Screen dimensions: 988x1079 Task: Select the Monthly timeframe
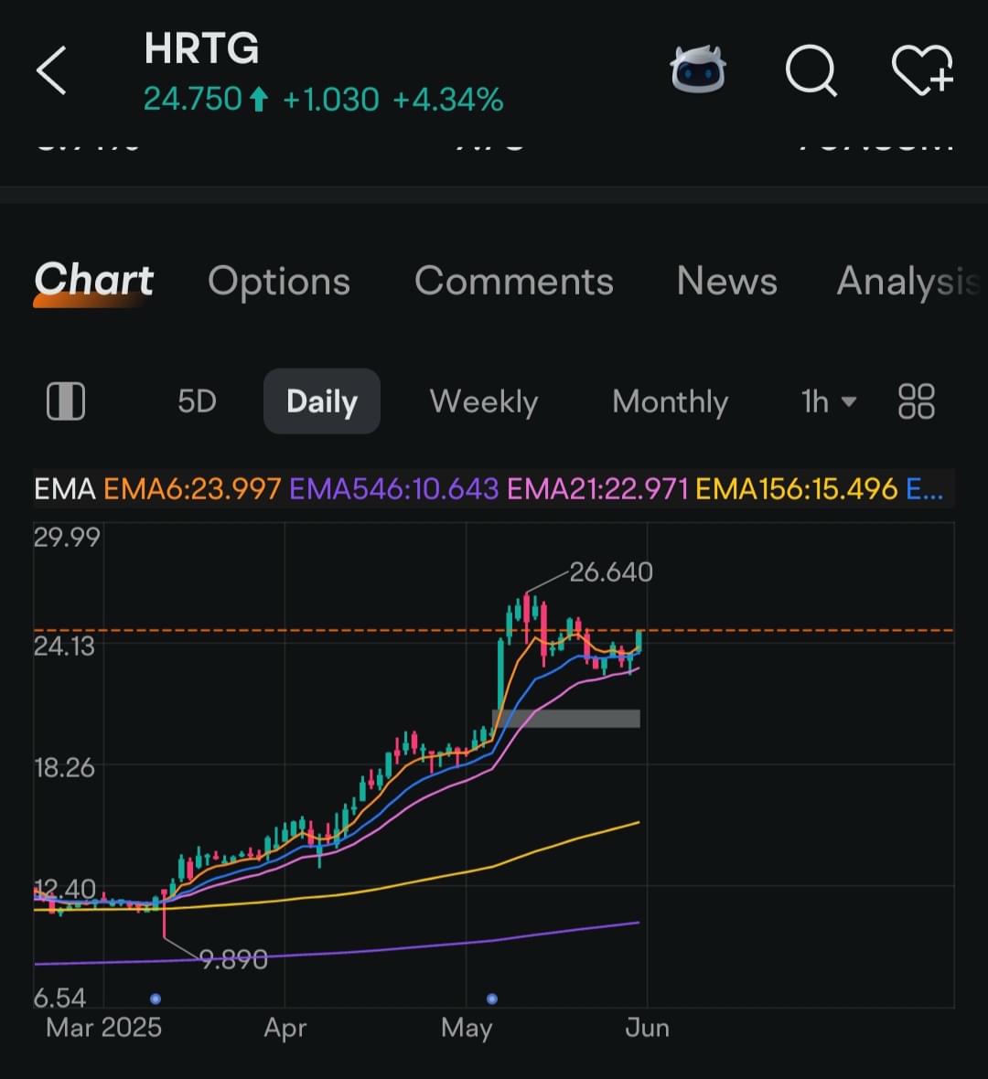(670, 401)
